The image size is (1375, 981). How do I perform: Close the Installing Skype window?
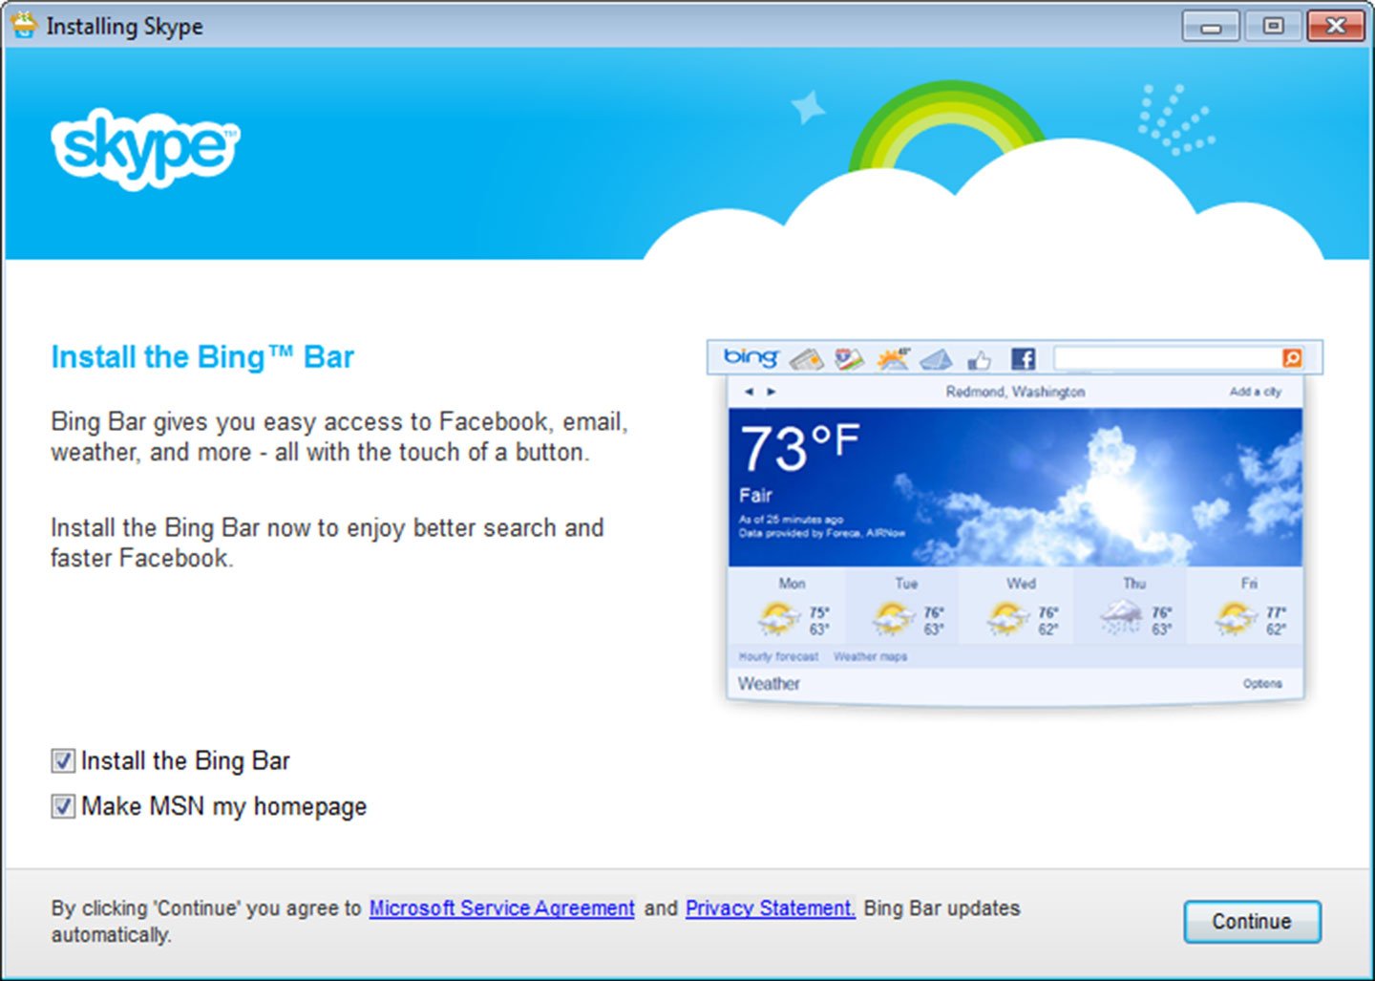[1336, 26]
